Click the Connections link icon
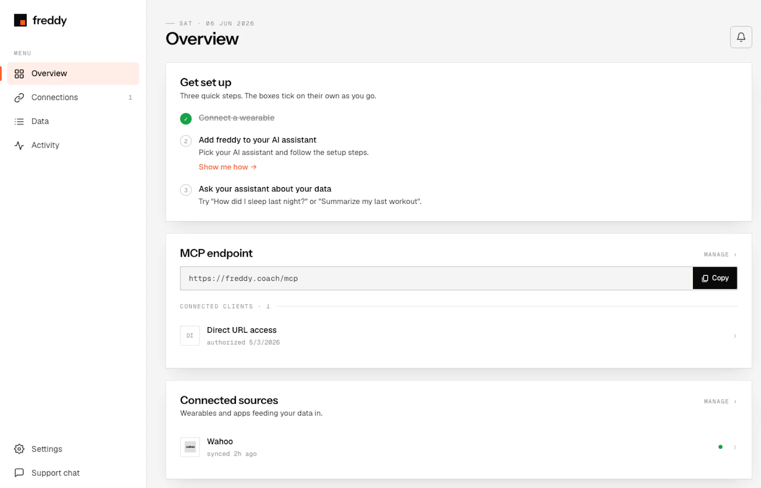The width and height of the screenshot is (761, 488). (x=19, y=98)
